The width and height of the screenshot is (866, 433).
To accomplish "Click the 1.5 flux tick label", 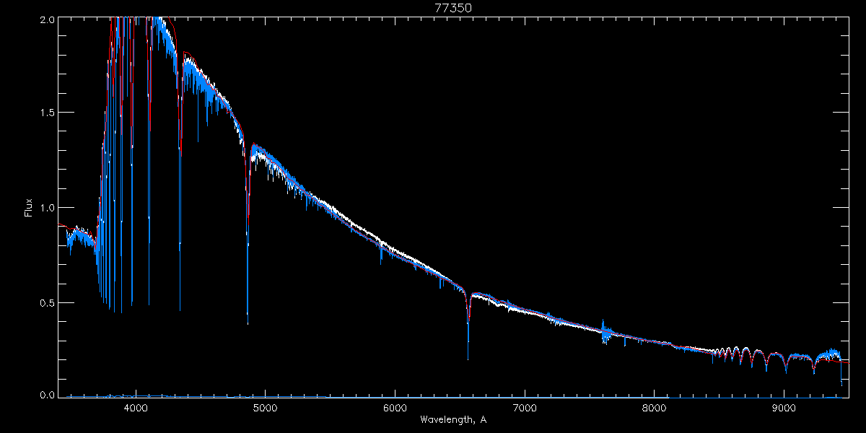I will pos(46,113).
